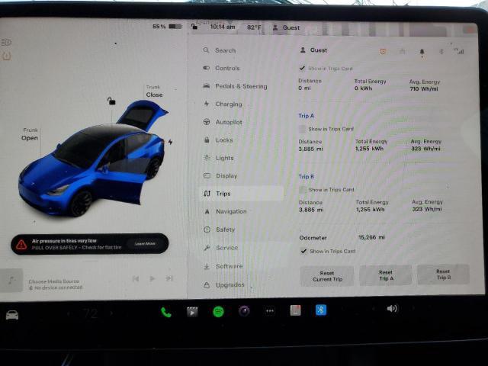Open car controls icon in bottom bar

pos(12,315)
